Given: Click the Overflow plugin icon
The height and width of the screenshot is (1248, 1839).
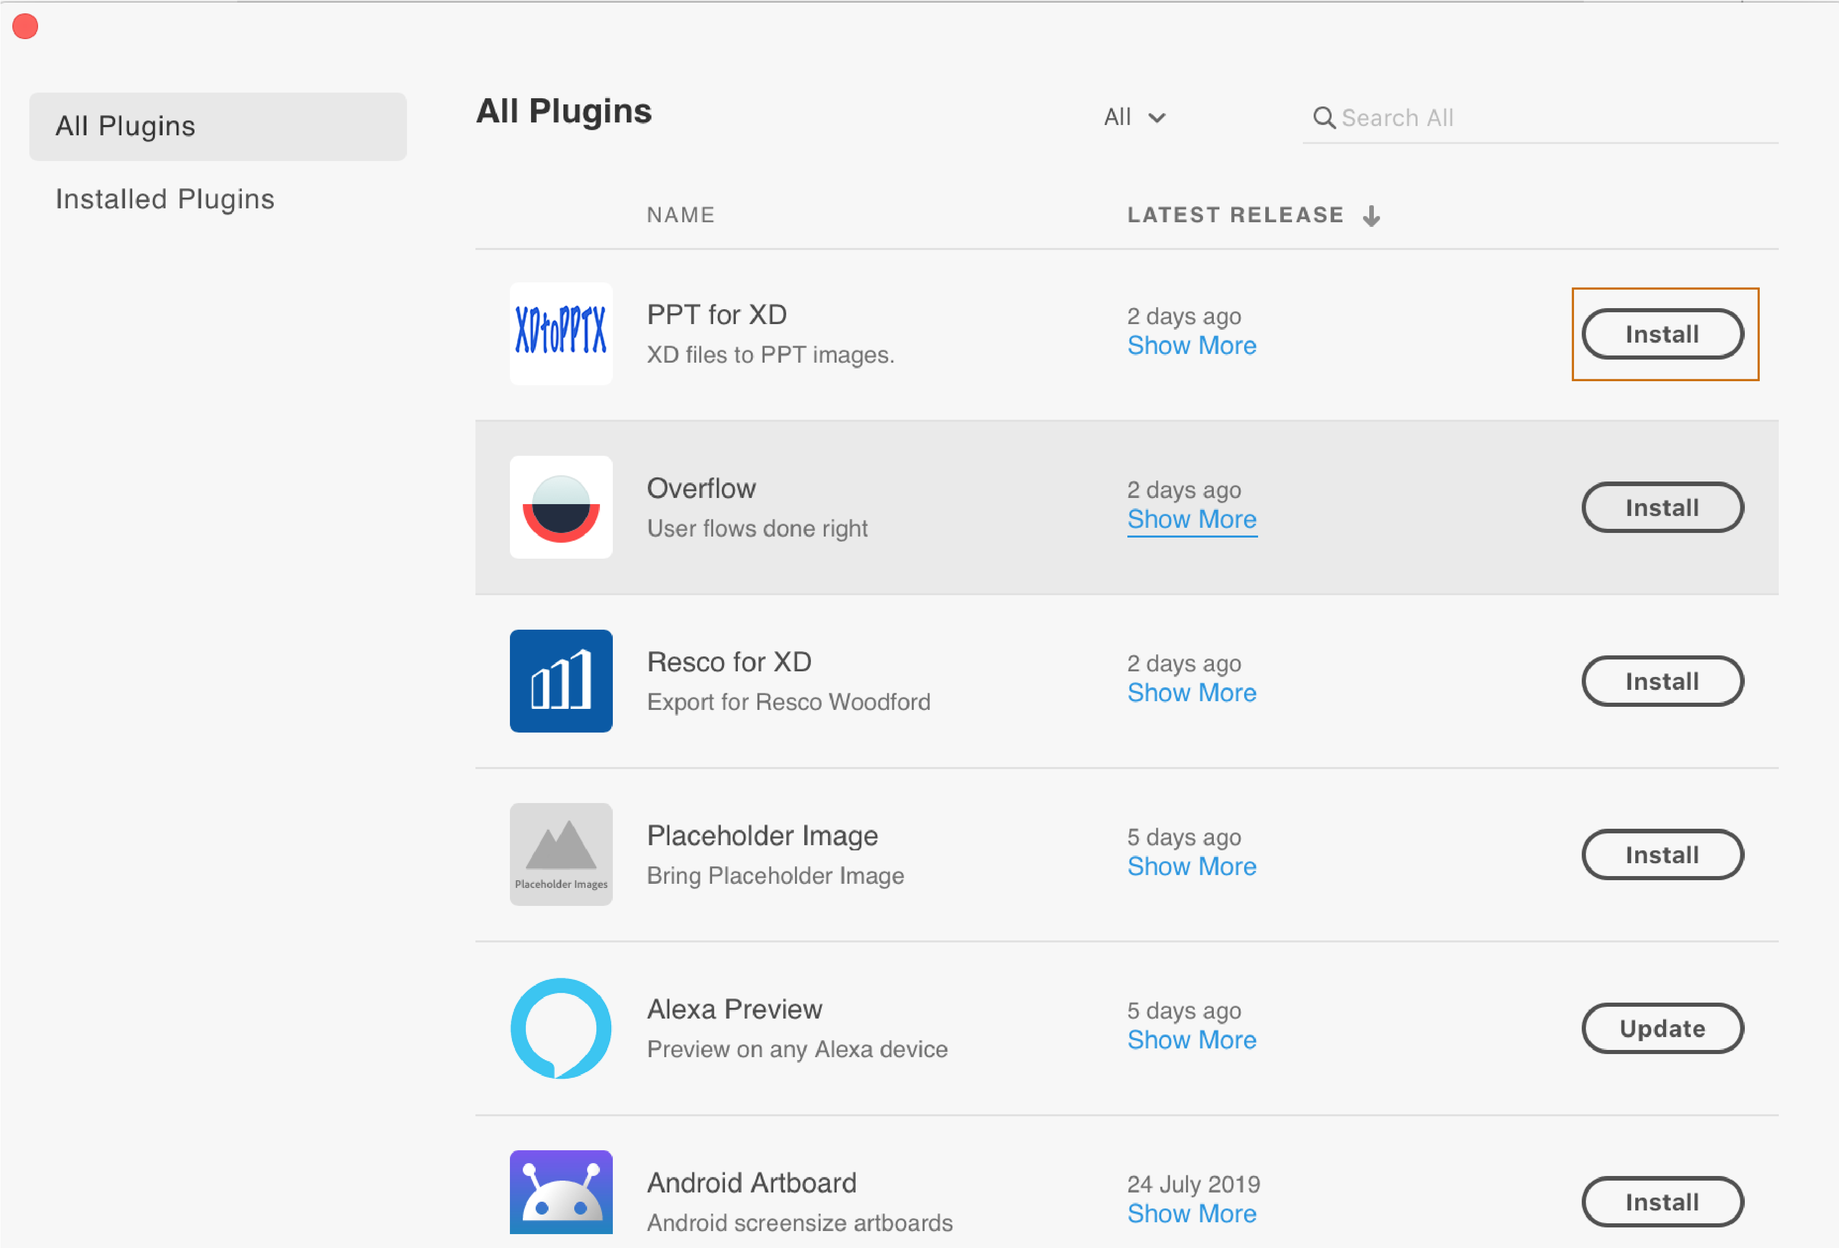Looking at the screenshot, I should tap(561, 507).
